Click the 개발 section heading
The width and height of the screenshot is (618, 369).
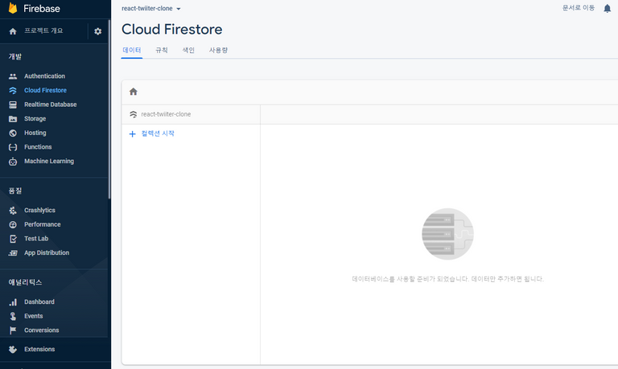click(15, 57)
